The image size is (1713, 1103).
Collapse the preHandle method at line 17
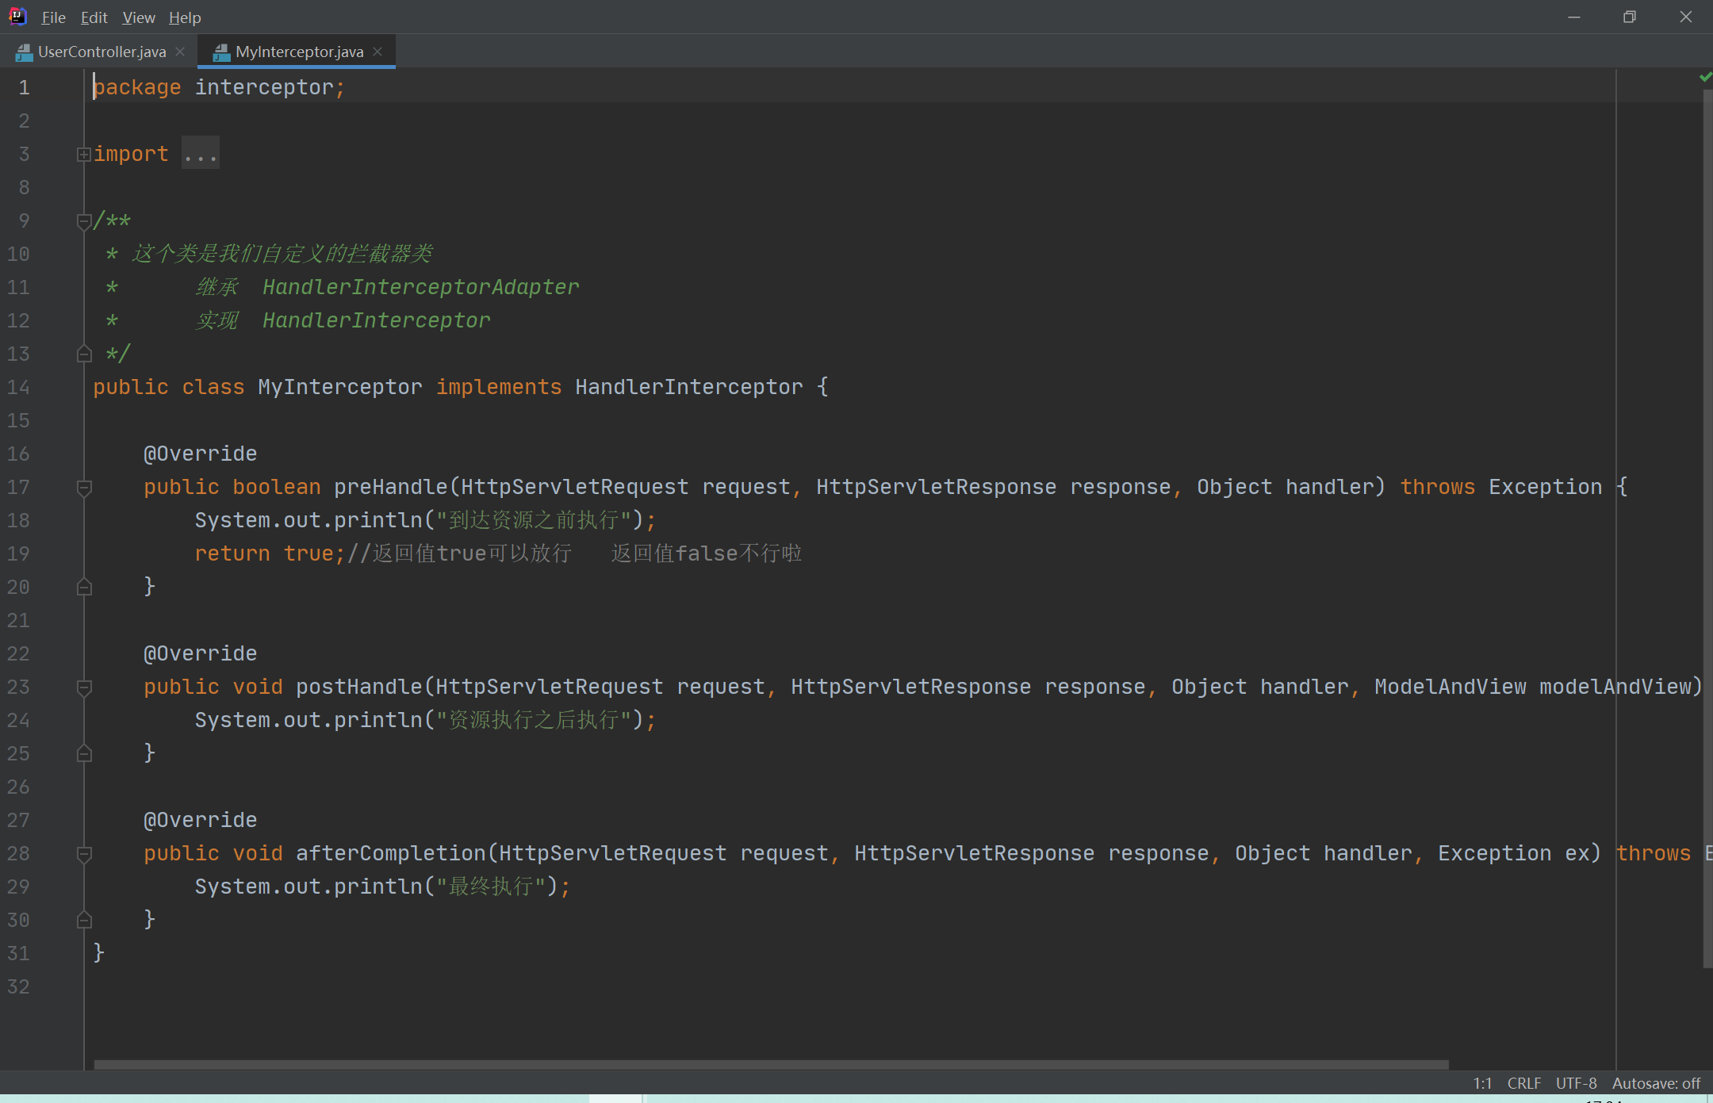pyautogui.click(x=84, y=488)
